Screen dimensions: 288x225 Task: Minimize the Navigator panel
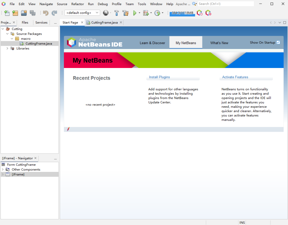pos(55,159)
